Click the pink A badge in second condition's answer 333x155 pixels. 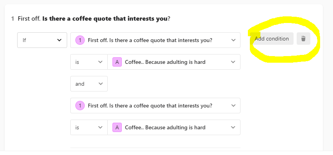117,127
